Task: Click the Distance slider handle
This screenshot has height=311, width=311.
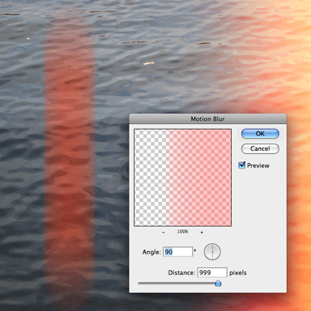Action: click(218, 283)
